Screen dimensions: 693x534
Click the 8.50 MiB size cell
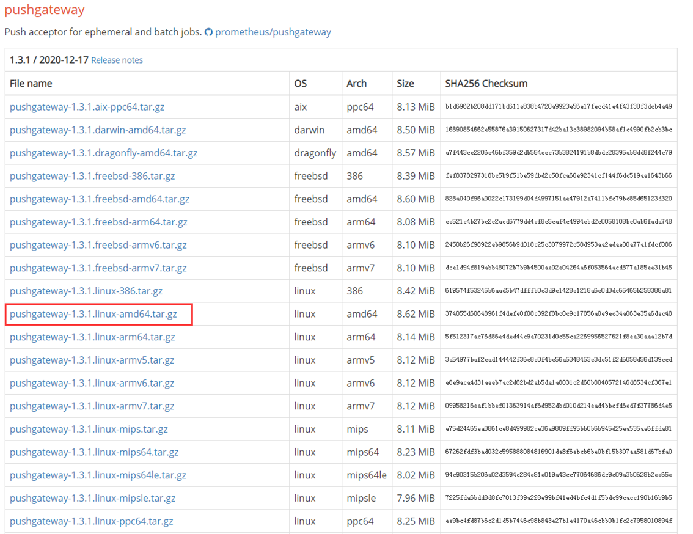[416, 130]
